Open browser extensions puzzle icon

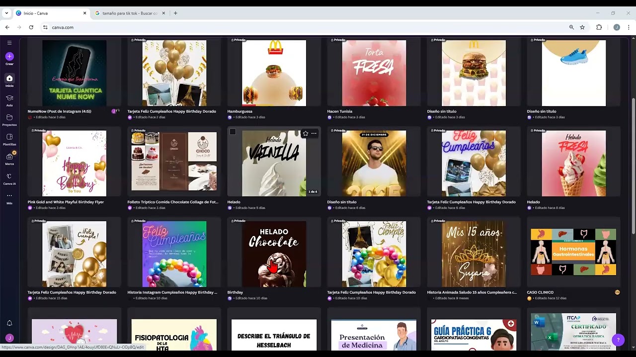[x=599, y=27]
